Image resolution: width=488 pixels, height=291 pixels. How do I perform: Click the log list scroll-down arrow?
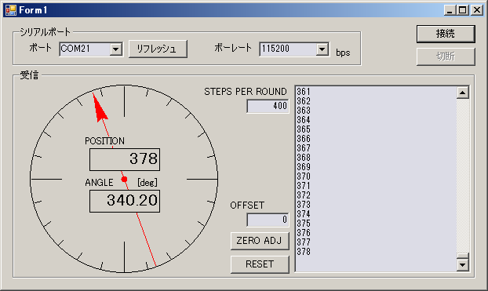click(462, 265)
